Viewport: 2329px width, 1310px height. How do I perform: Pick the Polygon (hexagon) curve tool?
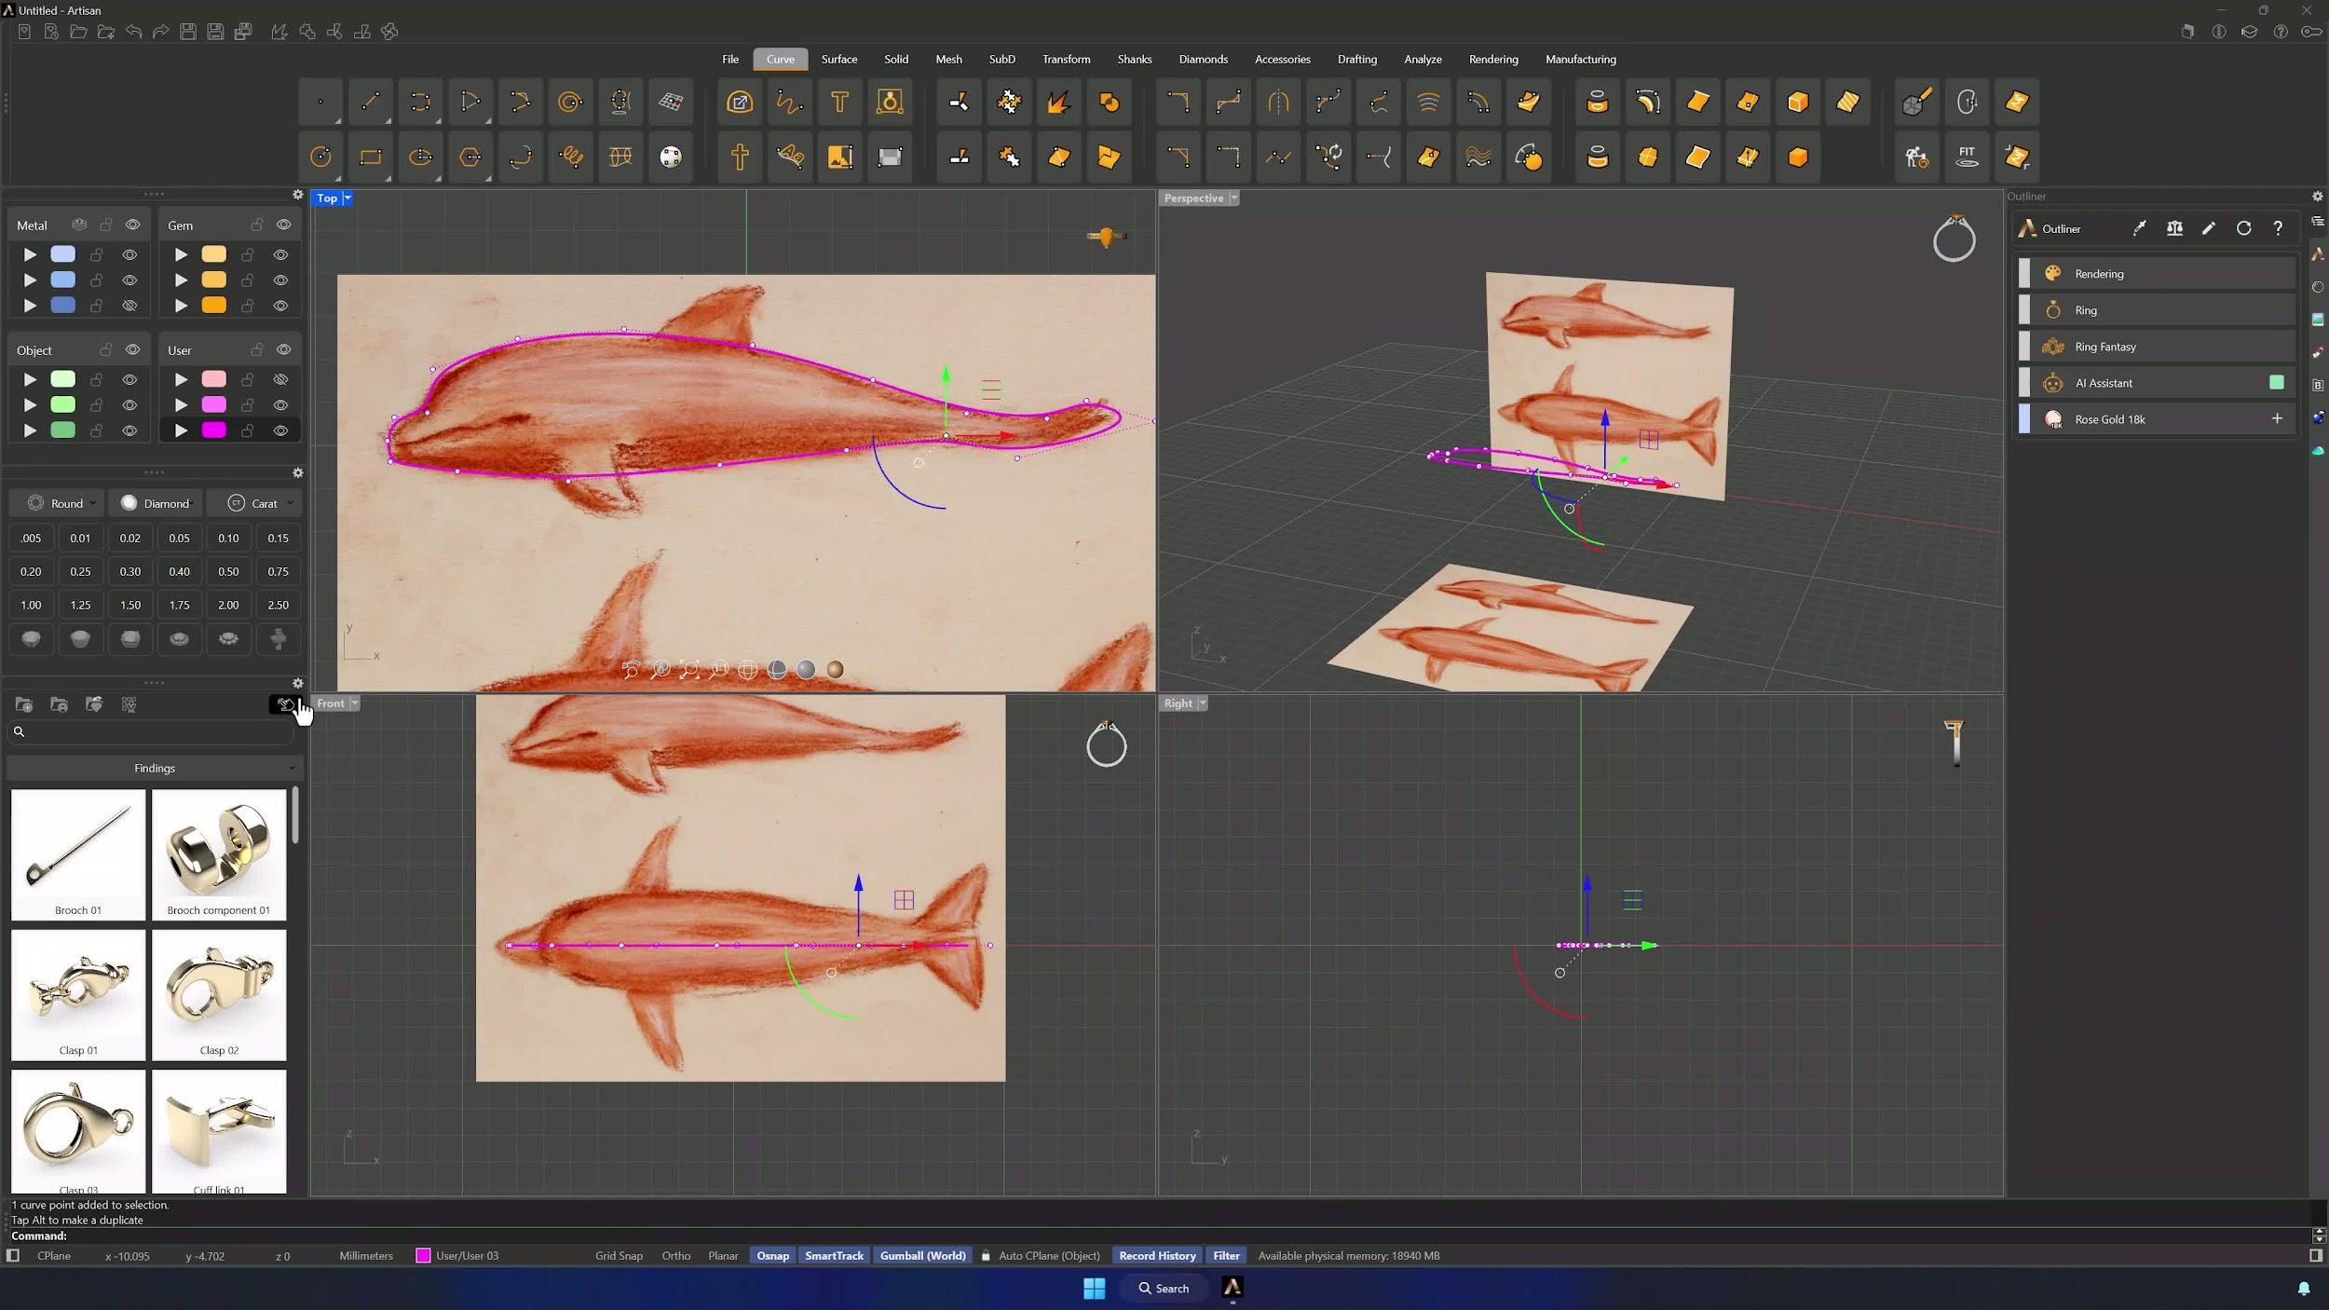470,157
